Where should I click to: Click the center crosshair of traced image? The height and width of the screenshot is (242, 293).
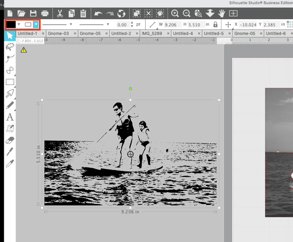coord(130,154)
